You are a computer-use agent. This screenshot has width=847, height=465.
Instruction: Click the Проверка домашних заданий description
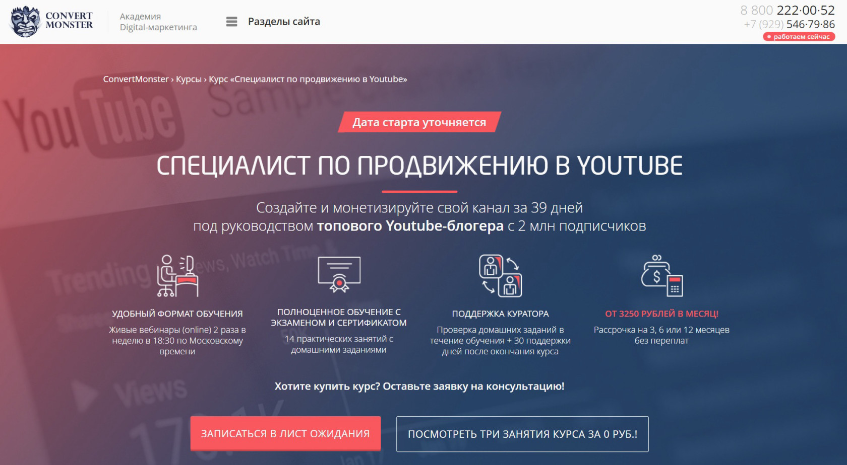coord(500,340)
